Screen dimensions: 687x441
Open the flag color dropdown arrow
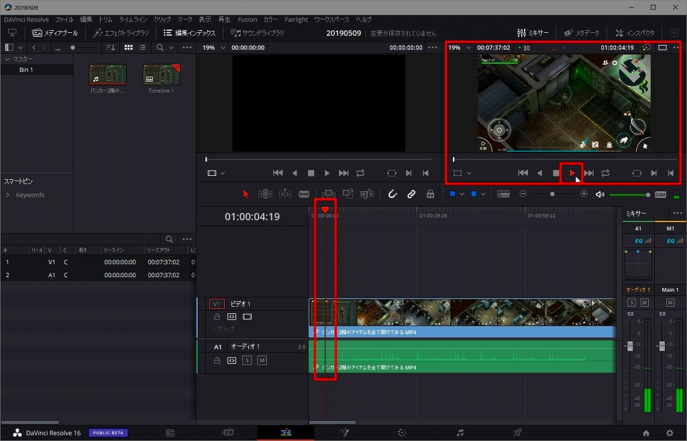tap(462, 194)
